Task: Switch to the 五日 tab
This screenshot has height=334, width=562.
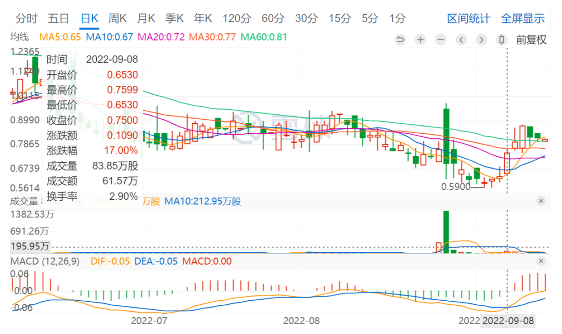Action: (x=58, y=18)
